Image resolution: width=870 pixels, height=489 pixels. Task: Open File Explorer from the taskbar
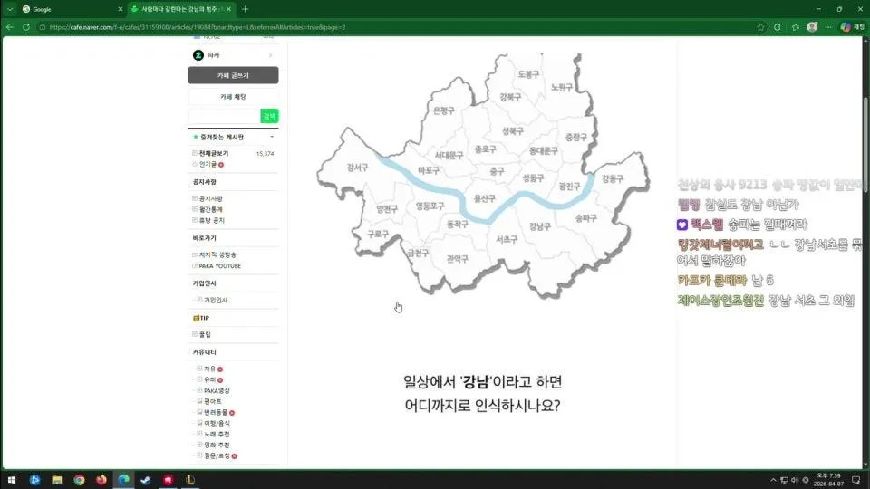pyautogui.click(x=56, y=480)
